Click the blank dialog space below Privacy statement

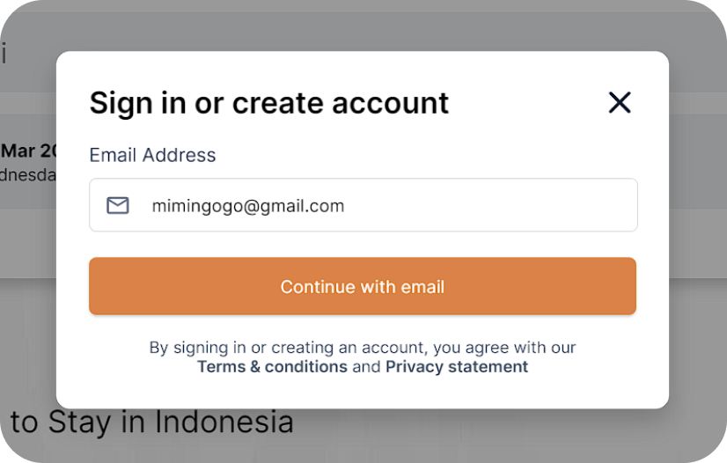[x=363, y=393]
